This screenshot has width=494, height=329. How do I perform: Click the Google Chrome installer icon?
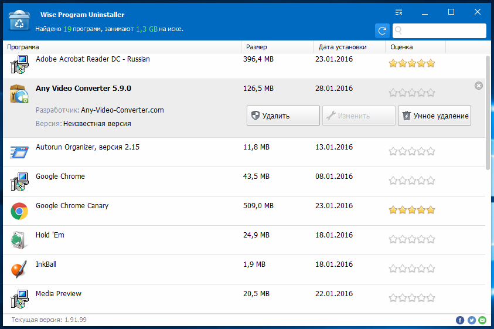tap(19, 181)
